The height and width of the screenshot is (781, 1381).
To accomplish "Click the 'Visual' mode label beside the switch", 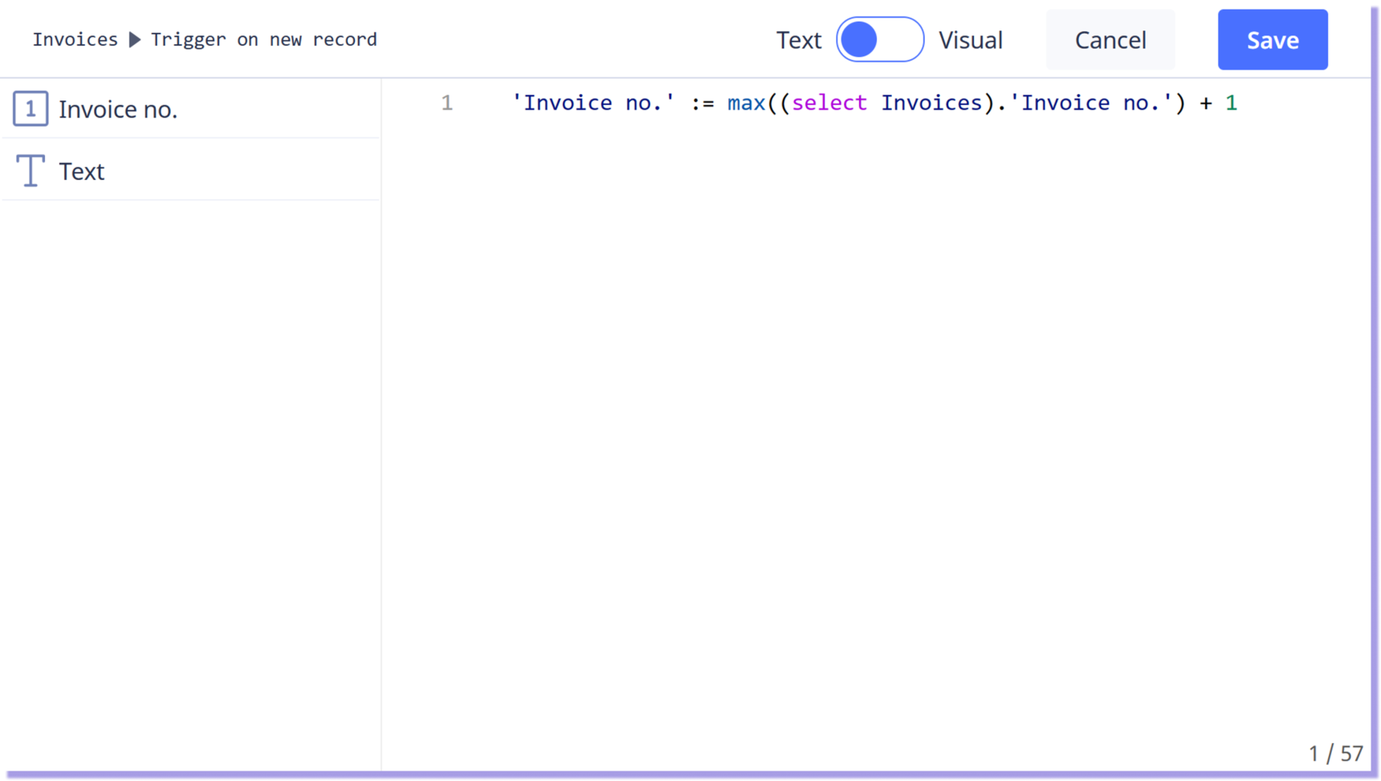I will tap(971, 40).
